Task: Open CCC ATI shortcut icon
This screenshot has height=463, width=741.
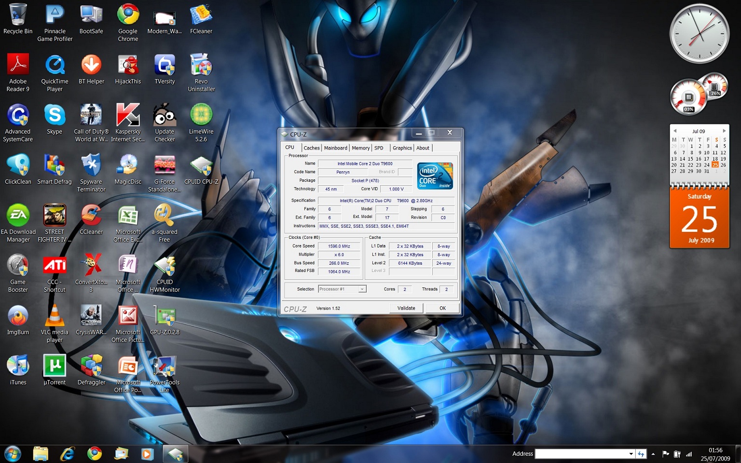Action: pos(55,273)
